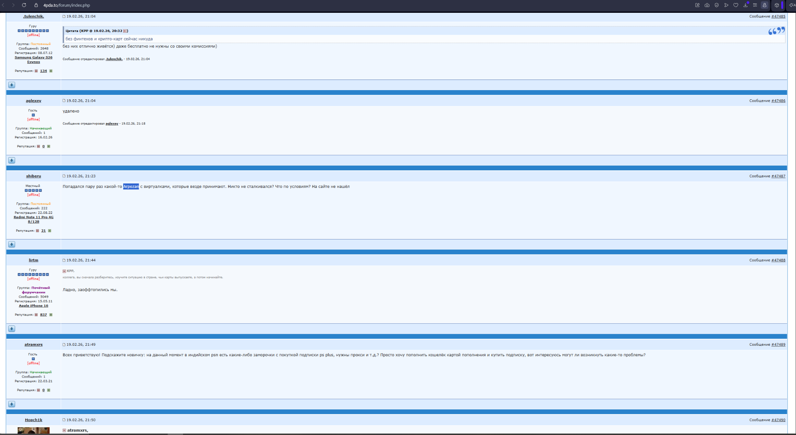Open the snapshot camera icon in browser toolbar

[707, 5]
